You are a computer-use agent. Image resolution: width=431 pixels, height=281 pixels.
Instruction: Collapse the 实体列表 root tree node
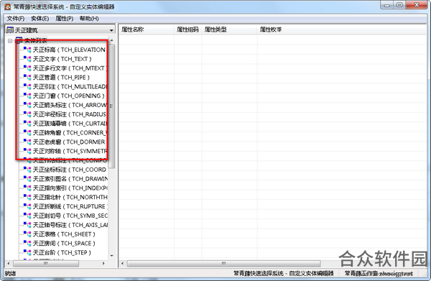[10, 41]
